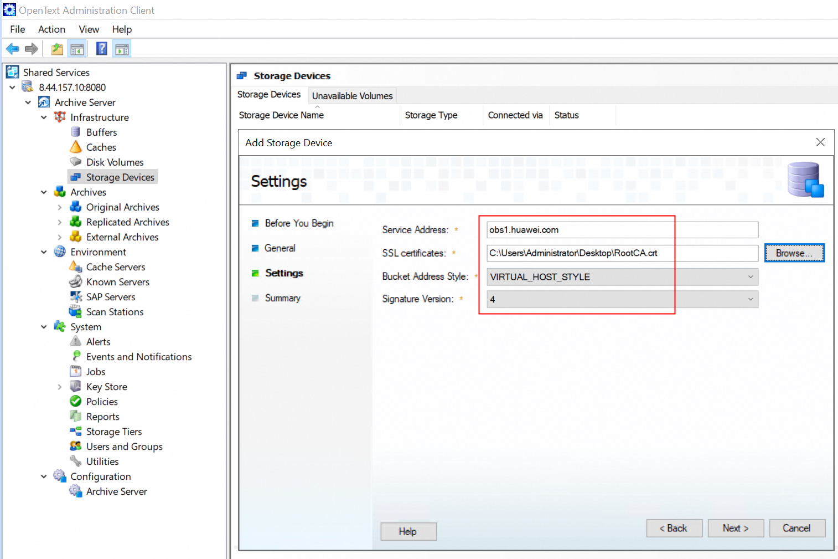Click the Storage Type column header
This screenshot has width=838, height=559.
coord(441,115)
